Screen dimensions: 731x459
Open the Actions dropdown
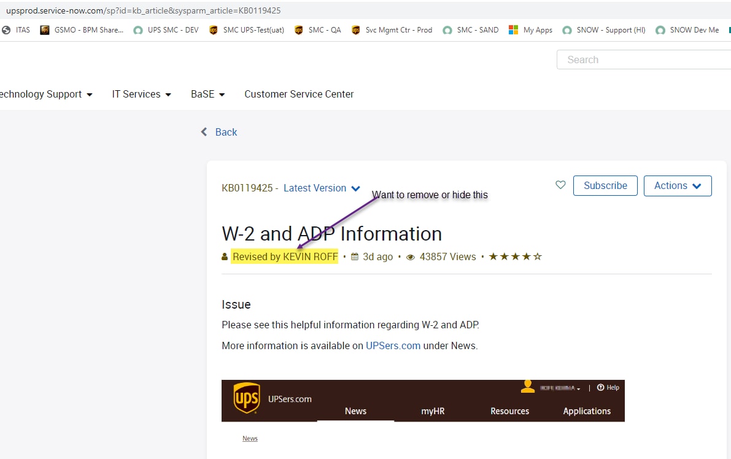coord(678,185)
